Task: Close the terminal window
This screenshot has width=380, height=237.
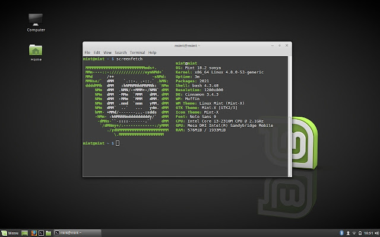Action: 287,46
